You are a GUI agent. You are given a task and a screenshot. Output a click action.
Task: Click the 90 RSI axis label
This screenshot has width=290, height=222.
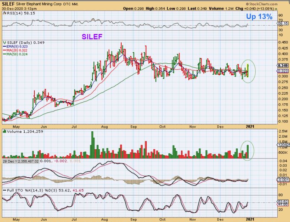pyautogui.click(x=281, y=15)
